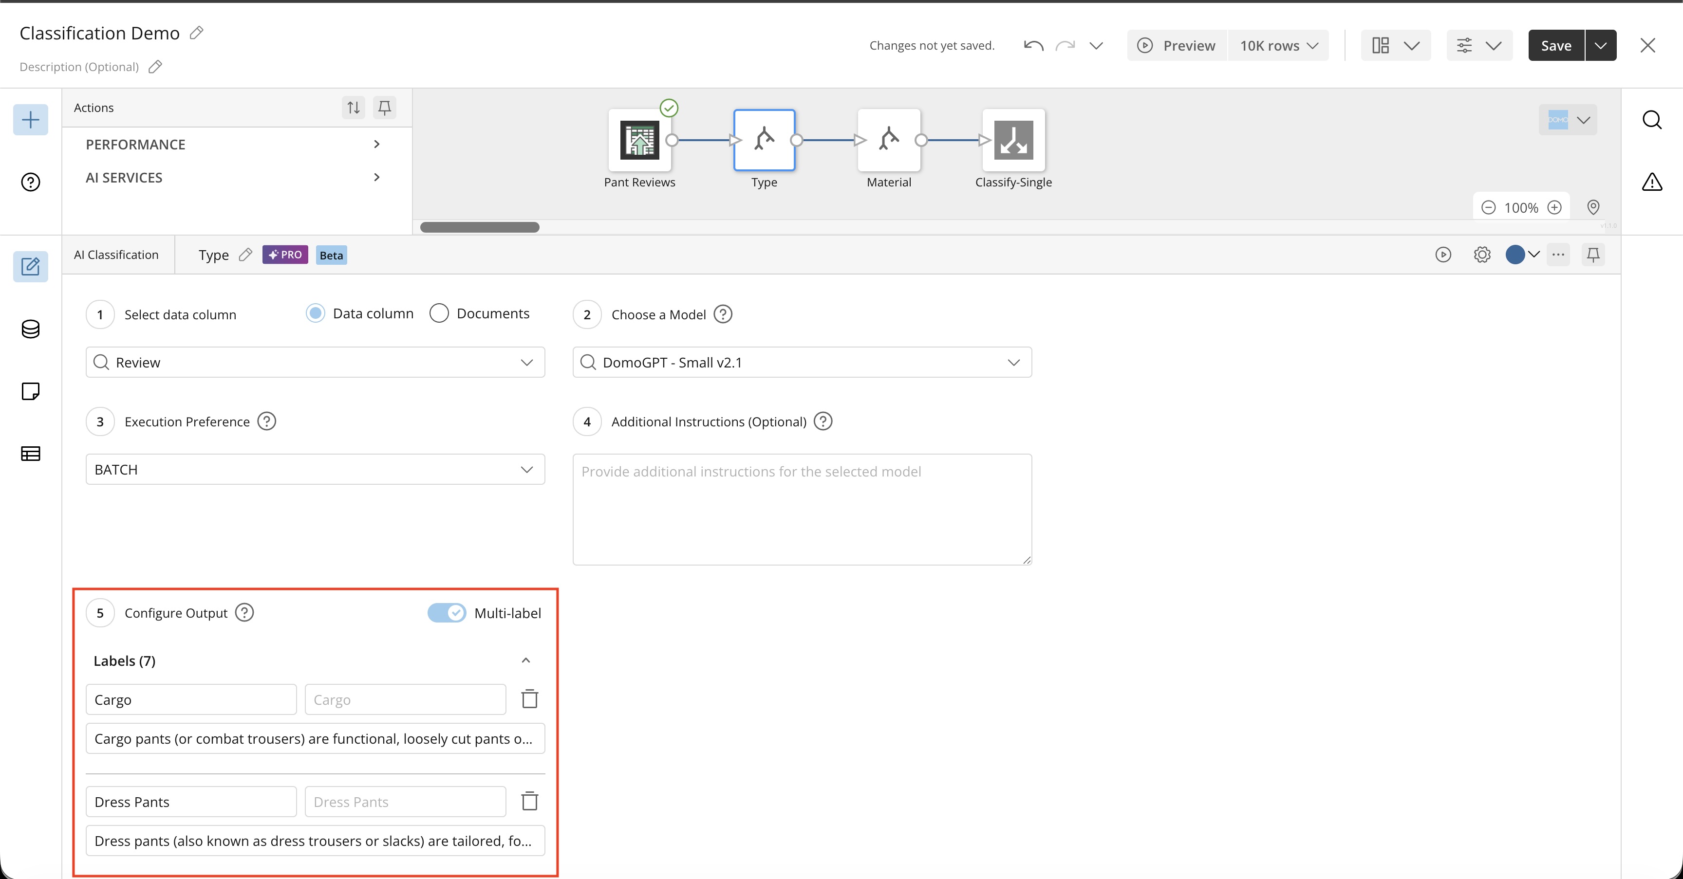Click the add tile plus button
Screen dimensions: 1683x879
31,120
